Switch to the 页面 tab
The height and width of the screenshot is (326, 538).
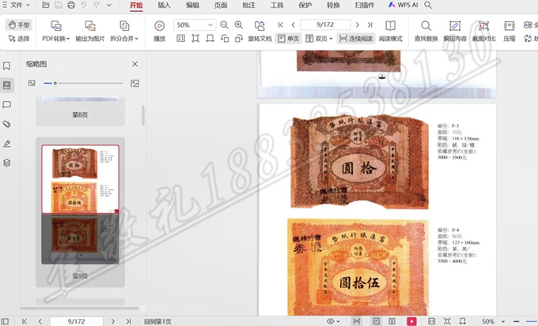221,6
